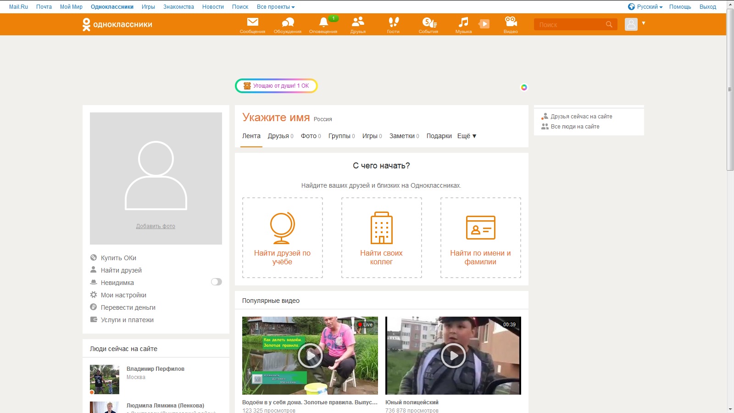Play the Водоём у себя дома video

click(x=310, y=356)
